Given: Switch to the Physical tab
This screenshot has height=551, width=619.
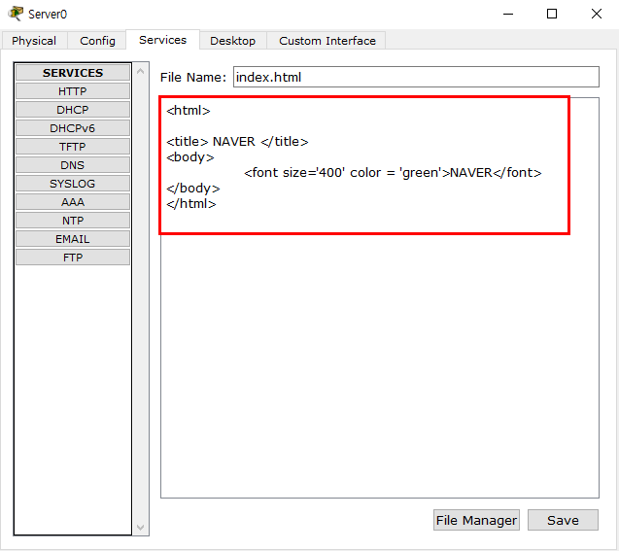Looking at the screenshot, I should pos(34,41).
